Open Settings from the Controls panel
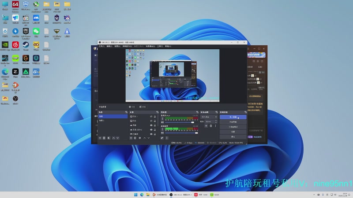The image size is (353, 198). pos(233,132)
